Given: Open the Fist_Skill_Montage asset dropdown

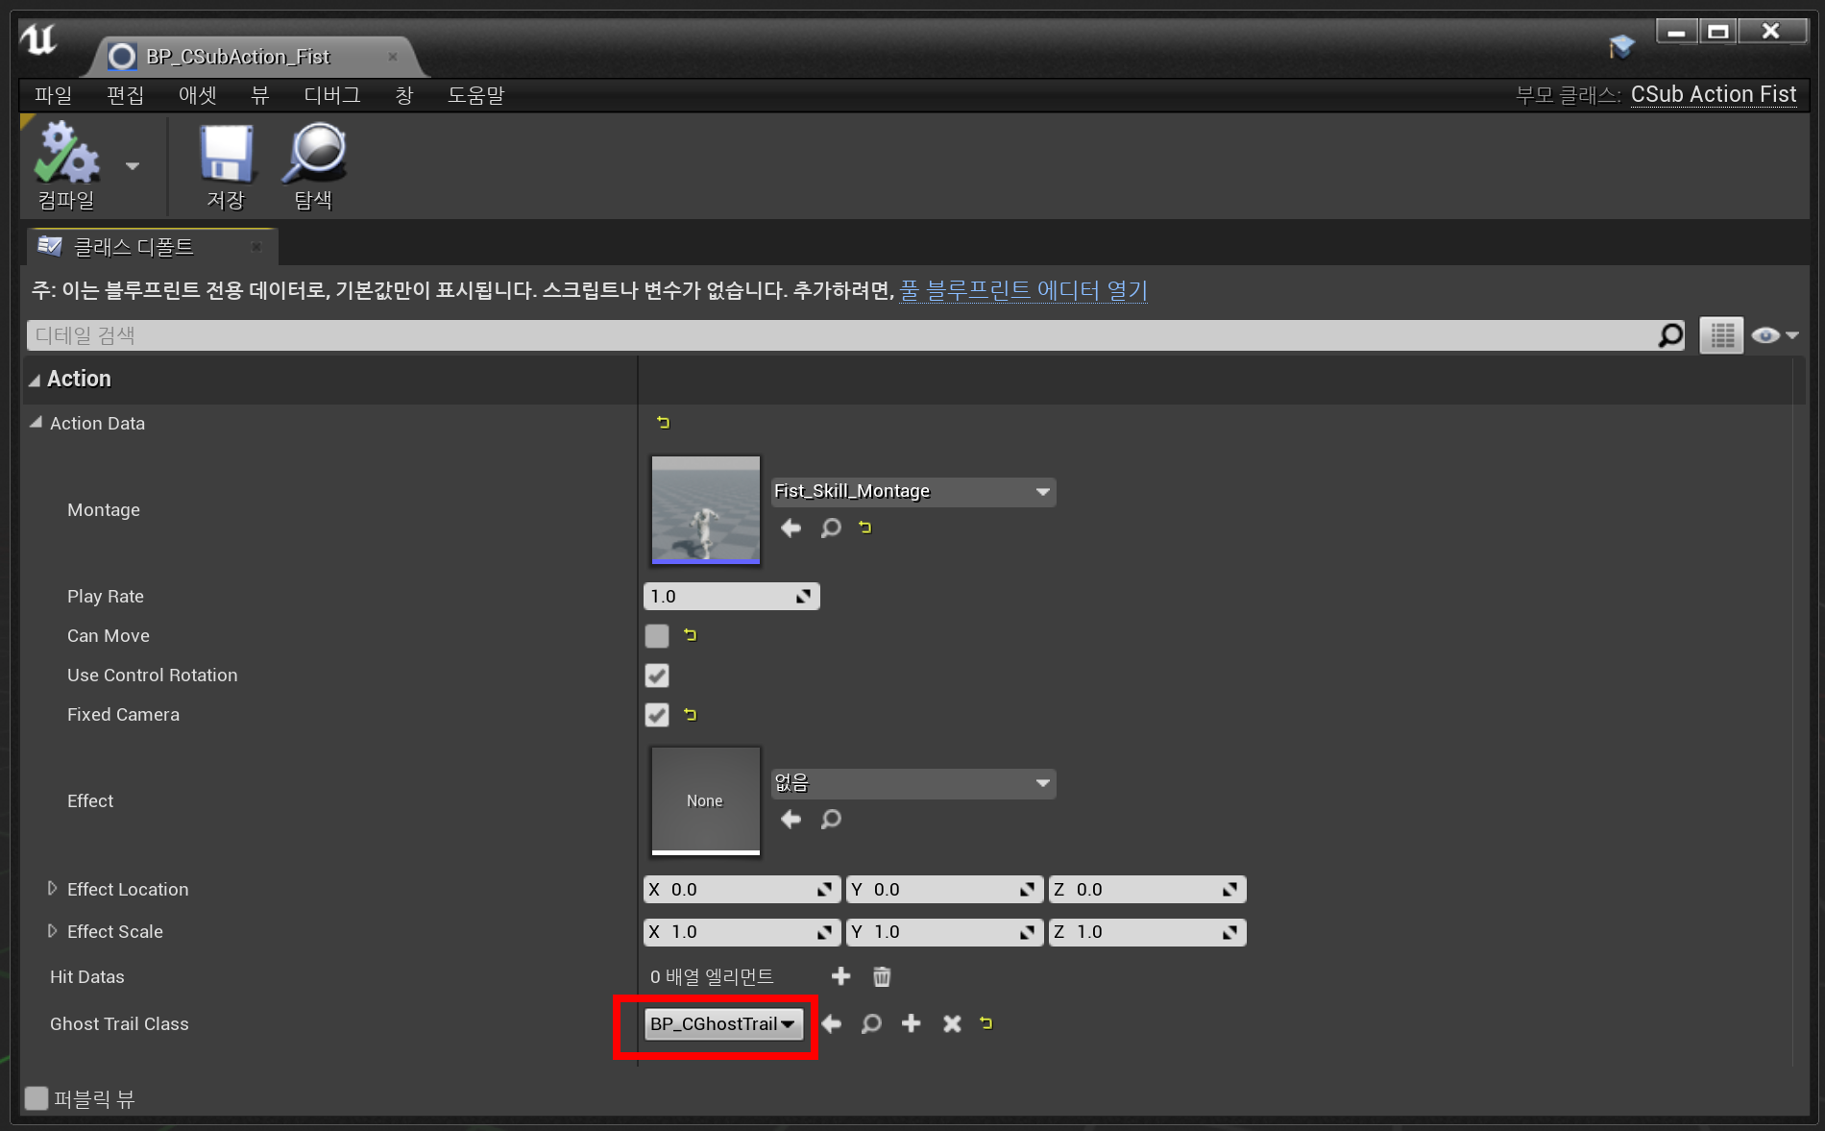Looking at the screenshot, I should click(912, 491).
